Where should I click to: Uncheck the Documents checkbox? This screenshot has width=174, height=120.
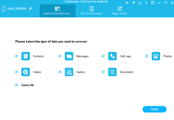pyautogui.click(x=103, y=72)
